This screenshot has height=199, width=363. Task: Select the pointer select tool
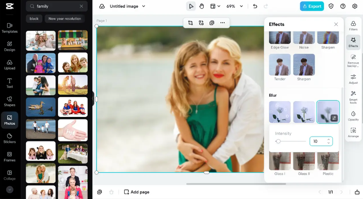(x=191, y=6)
